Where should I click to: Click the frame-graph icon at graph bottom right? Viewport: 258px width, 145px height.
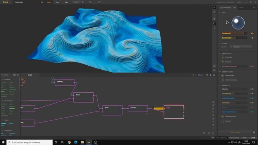click(204, 133)
